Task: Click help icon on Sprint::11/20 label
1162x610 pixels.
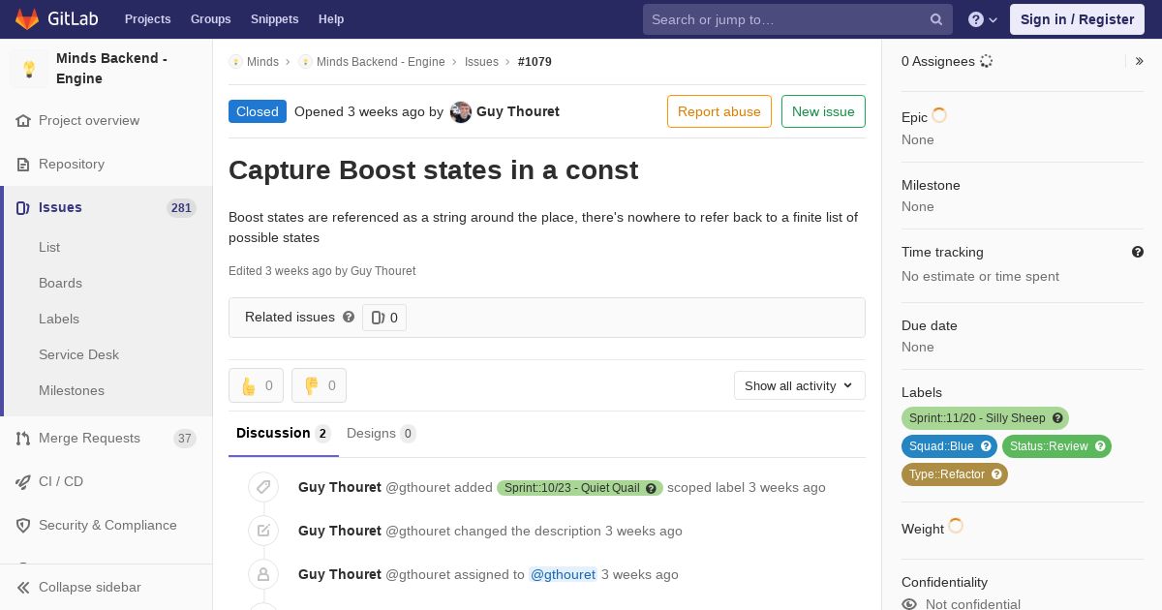Action: coord(1058,418)
